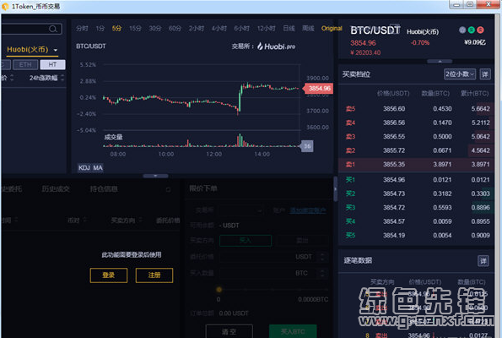Open the exchange selector in order form
Image resolution: width=502 pixels, height=338 pixels.
click(x=241, y=210)
